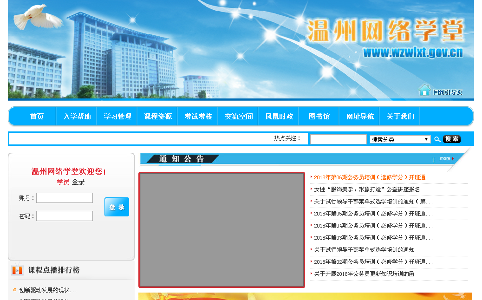Focus the 密码 password field

pyautogui.click(x=65, y=216)
